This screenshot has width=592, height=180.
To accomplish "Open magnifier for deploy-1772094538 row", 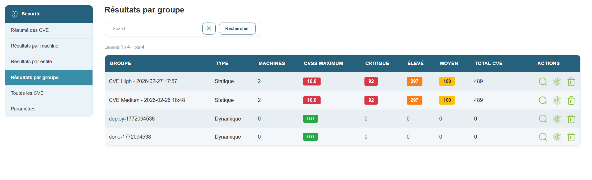I will pyautogui.click(x=543, y=119).
